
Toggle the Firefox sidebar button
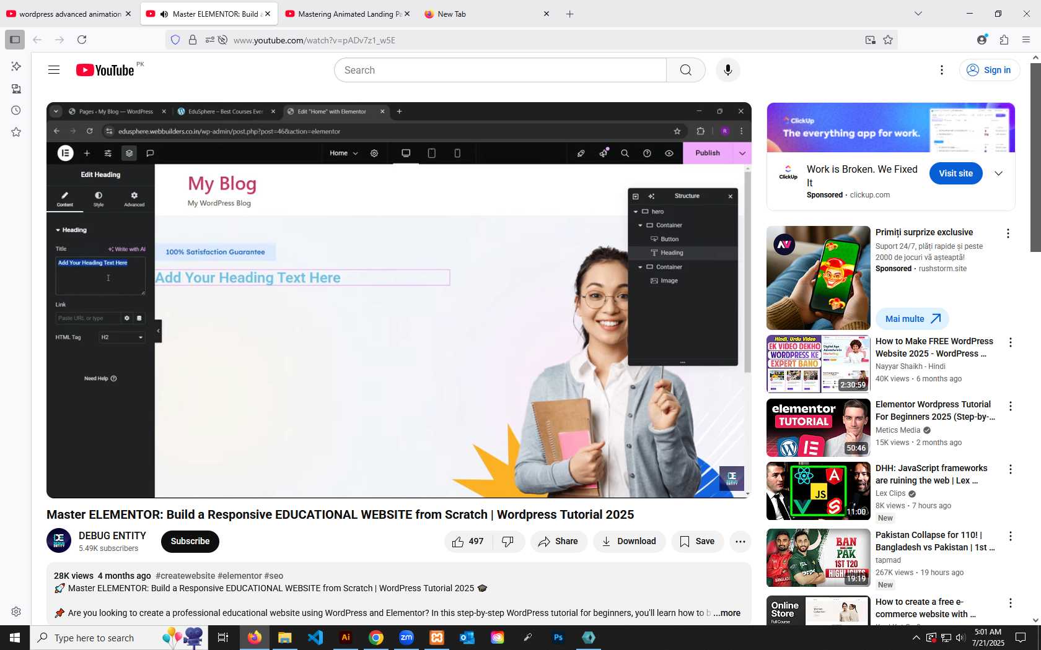click(15, 40)
